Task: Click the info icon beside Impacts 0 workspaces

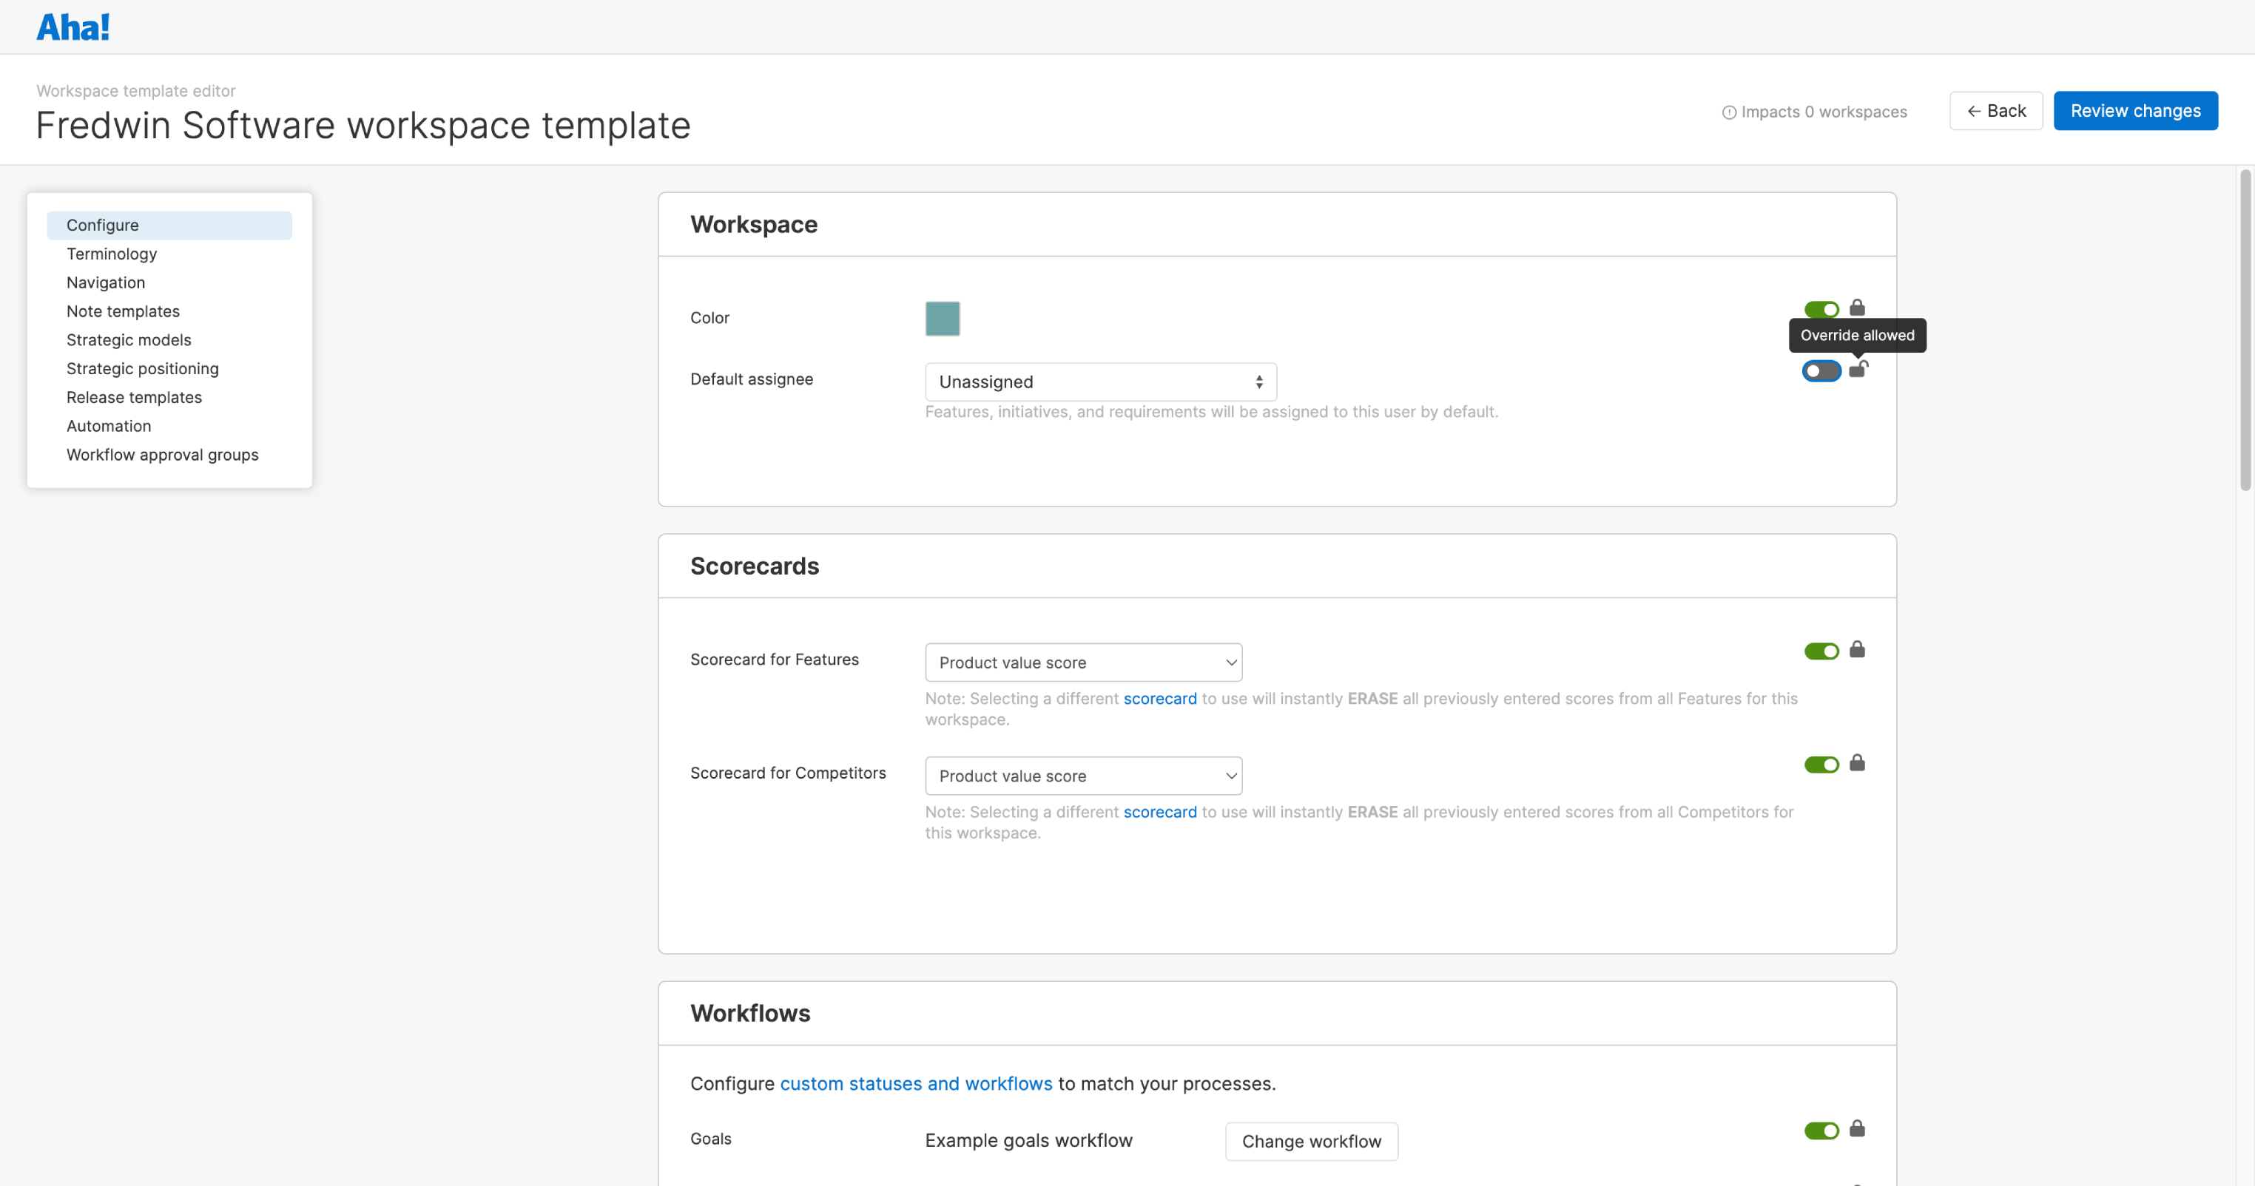Action: (x=1729, y=112)
